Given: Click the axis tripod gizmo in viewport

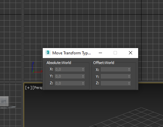Looking at the screenshot, I should (37, 67).
